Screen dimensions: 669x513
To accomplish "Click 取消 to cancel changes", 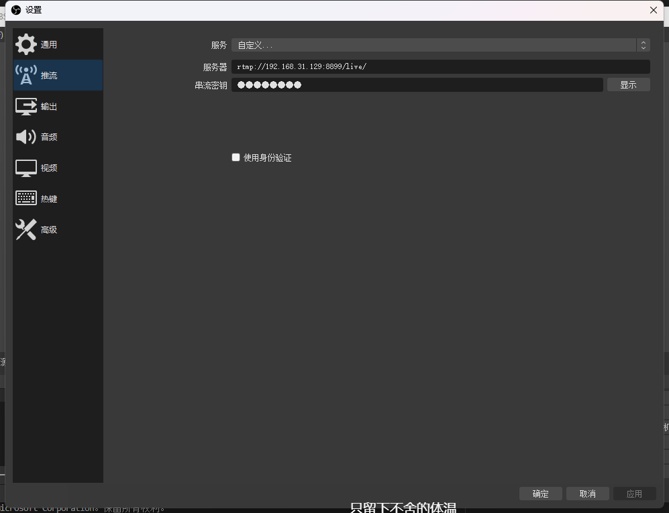I will 587,494.
